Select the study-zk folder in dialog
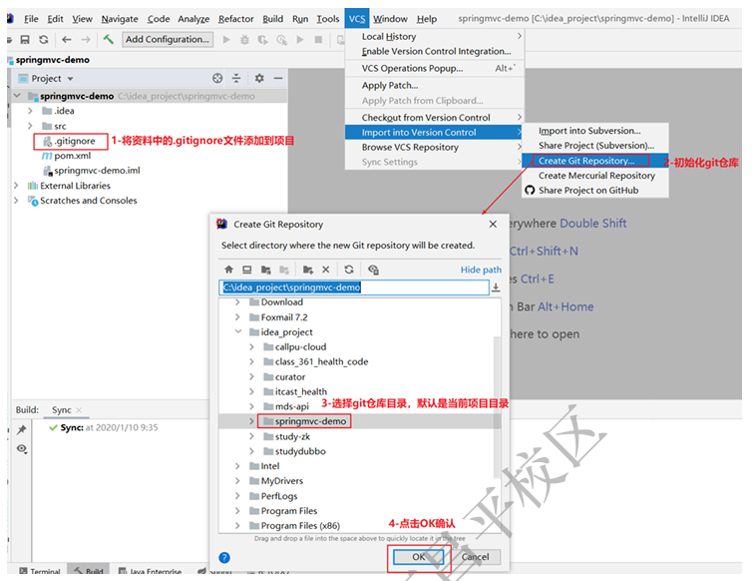Viewport: 754px width, 581px height. pyautogui.click(x=287, y=436)
